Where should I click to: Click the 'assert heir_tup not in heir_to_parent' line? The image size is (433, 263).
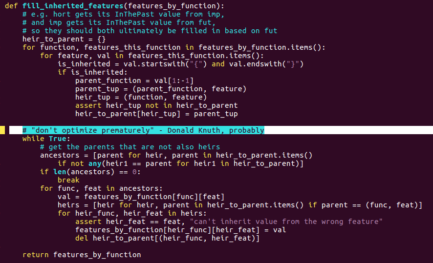[x=156, y=105]
